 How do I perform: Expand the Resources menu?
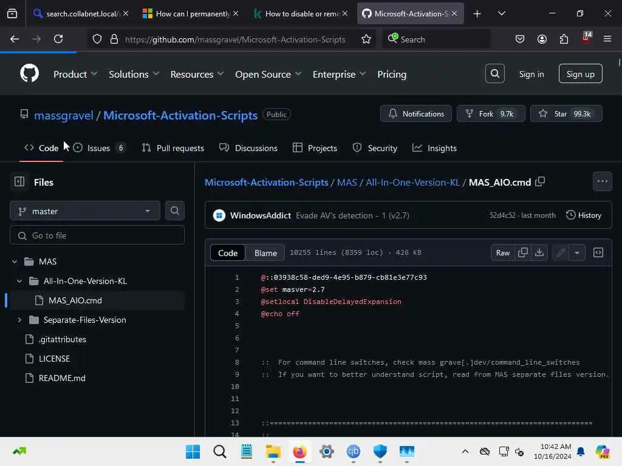(197, 74)
